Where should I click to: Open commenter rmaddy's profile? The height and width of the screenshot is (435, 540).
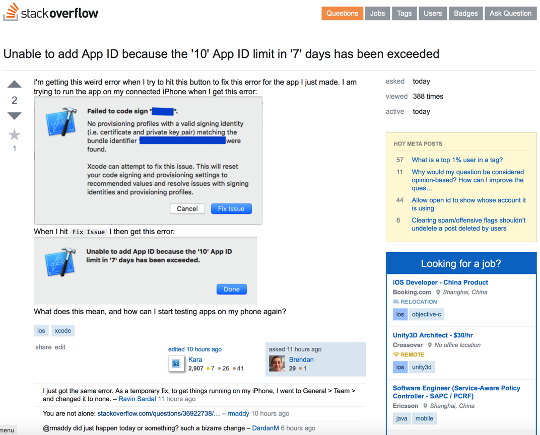[x=238, y=413]
